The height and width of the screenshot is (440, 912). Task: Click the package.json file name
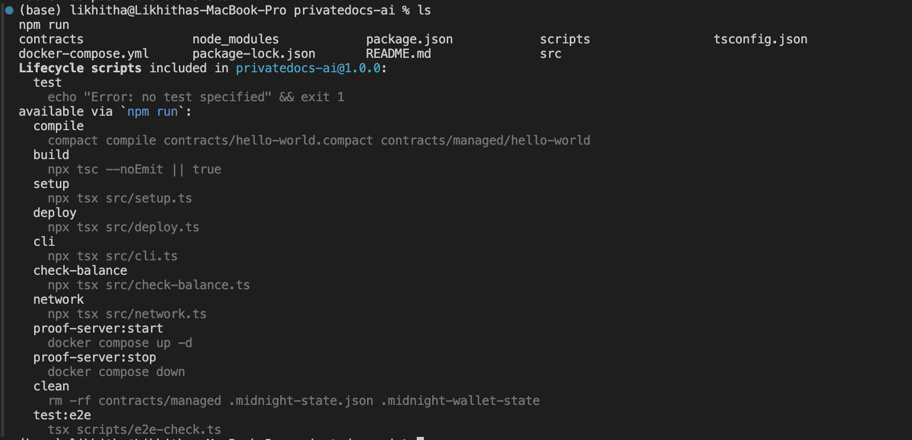(x=409, y=39)
